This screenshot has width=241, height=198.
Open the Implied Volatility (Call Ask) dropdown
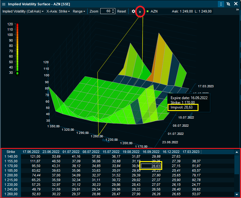[x=23, y=11]
